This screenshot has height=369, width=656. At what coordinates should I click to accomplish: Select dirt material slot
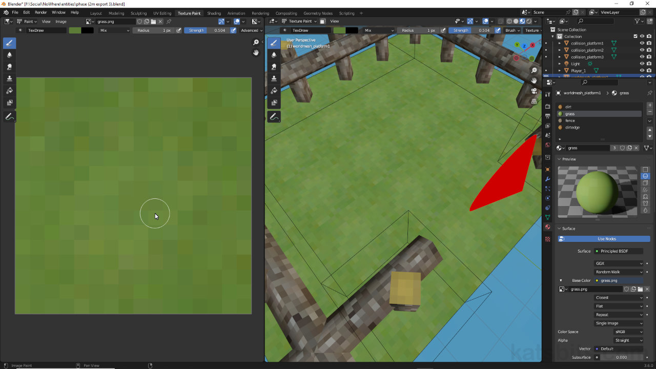tap(599, 107)
